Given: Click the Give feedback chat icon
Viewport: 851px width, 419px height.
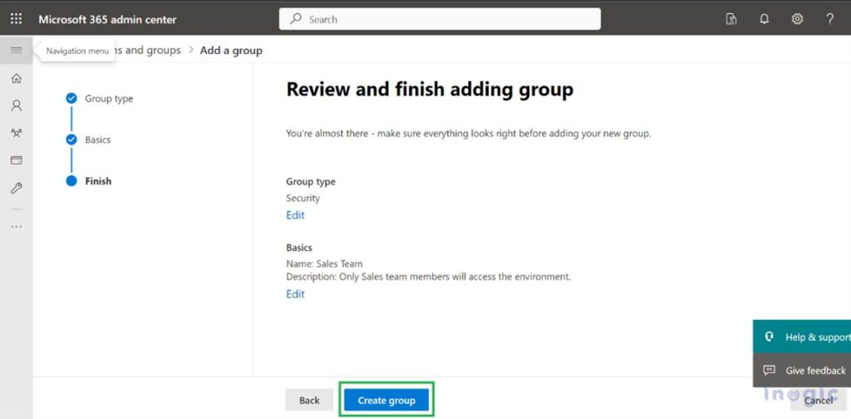Looking at the screenshot, I should 769,370.
